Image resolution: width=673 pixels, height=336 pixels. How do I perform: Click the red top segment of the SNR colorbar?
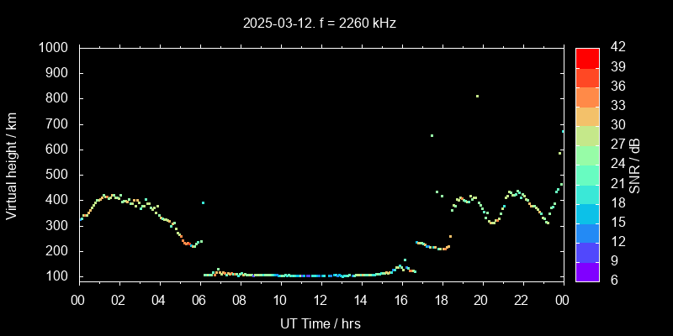point(587,57)
